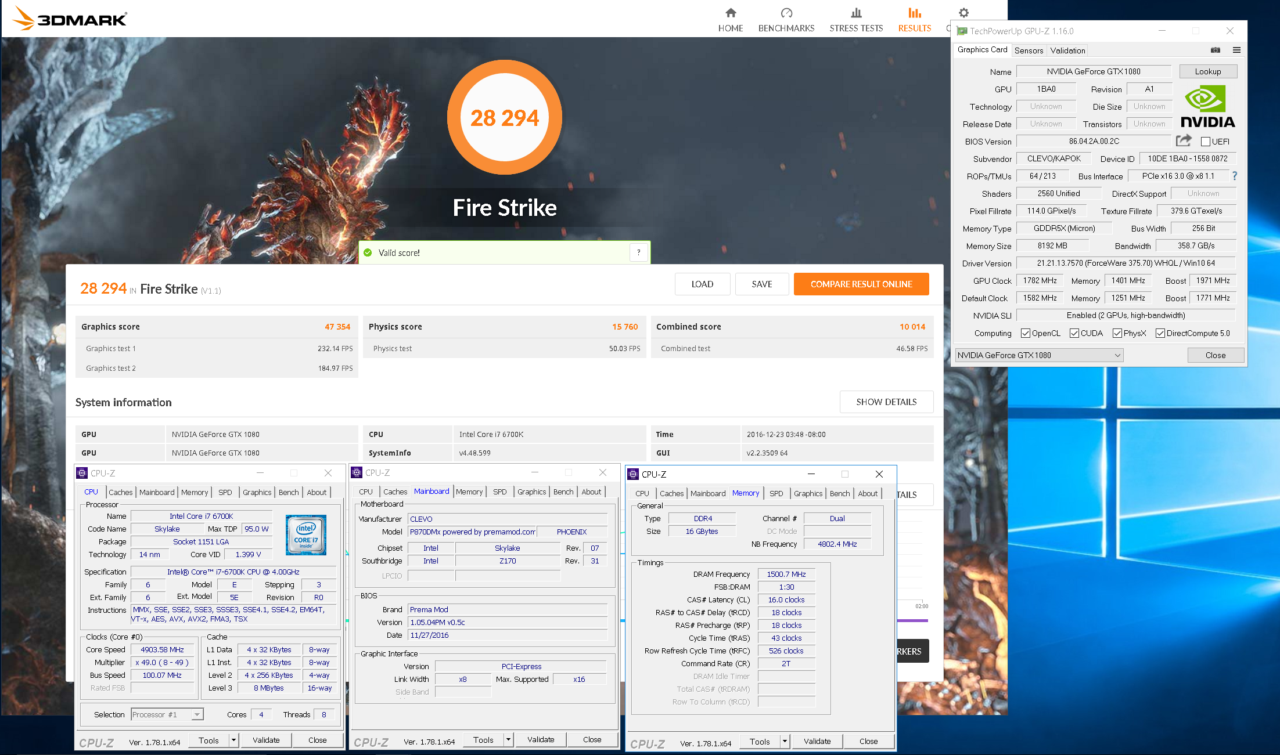Click the Bus Interface question mark in GPU-Z
Screen dimensions: 1280x755
pos(1235,176)
